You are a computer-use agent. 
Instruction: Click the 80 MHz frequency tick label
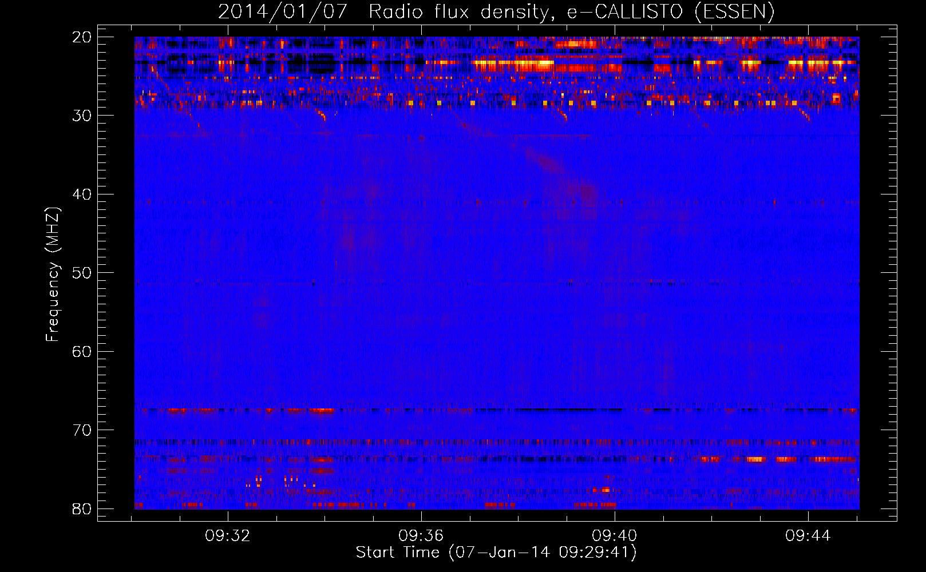pos(82,509)
